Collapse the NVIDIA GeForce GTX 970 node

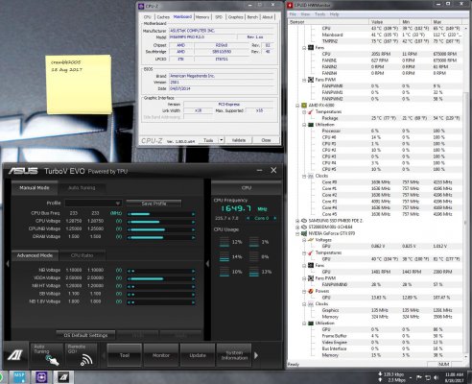[297, 233]
